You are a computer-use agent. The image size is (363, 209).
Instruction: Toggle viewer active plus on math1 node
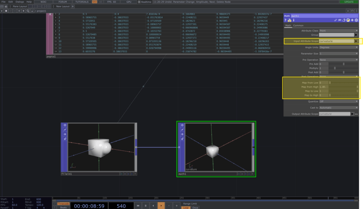(252, 174)
